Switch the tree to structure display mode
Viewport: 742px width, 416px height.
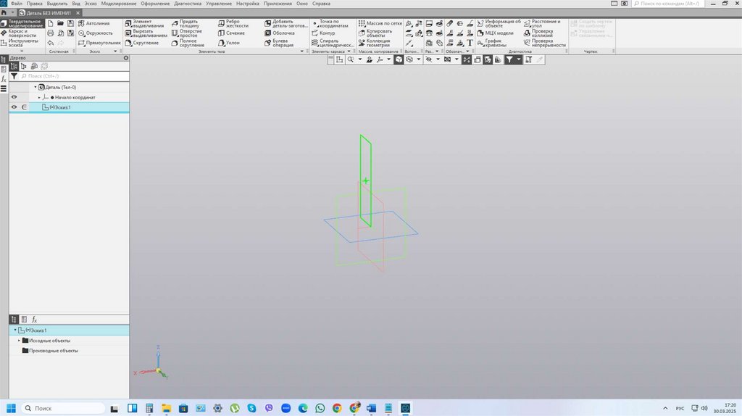click(14, 66)
